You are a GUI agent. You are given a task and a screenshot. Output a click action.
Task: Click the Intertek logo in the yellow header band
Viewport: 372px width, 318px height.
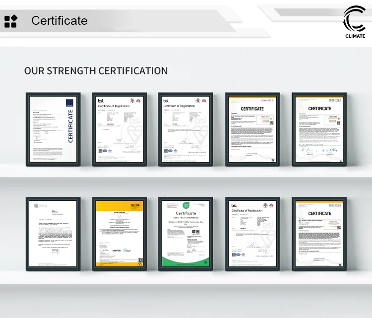coord(135,205)
